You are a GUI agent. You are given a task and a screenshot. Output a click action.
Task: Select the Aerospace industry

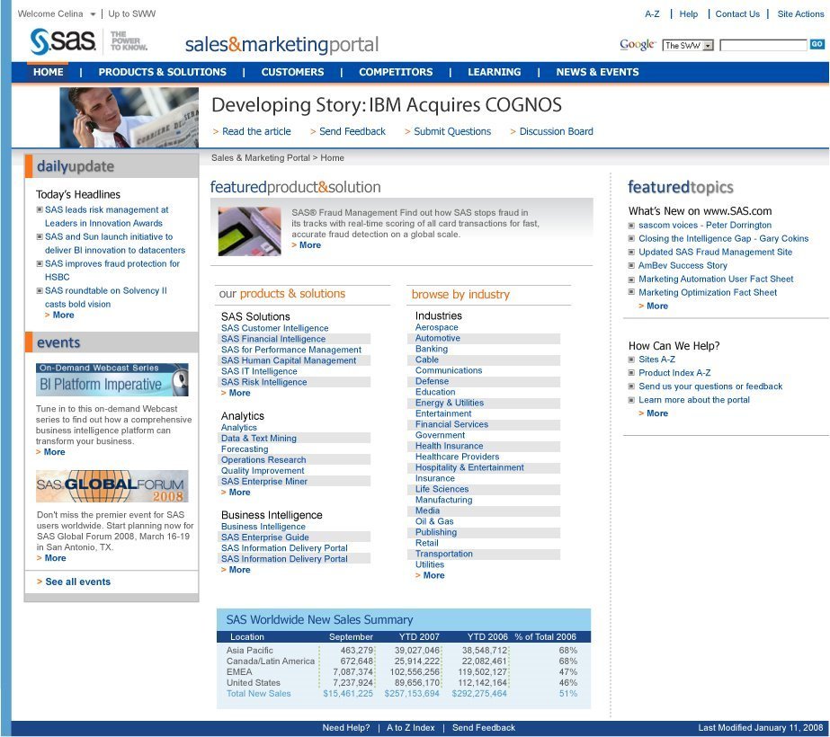click(437, 327)
